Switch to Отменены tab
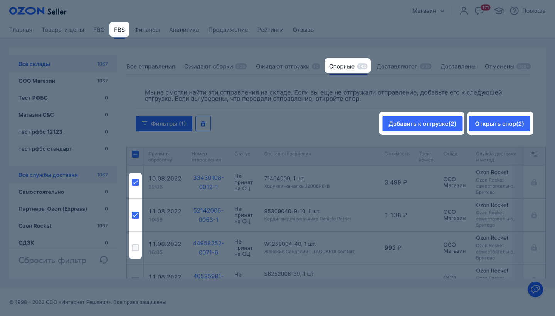The height and width of the screenshot is (316, 555). (507, 66)
